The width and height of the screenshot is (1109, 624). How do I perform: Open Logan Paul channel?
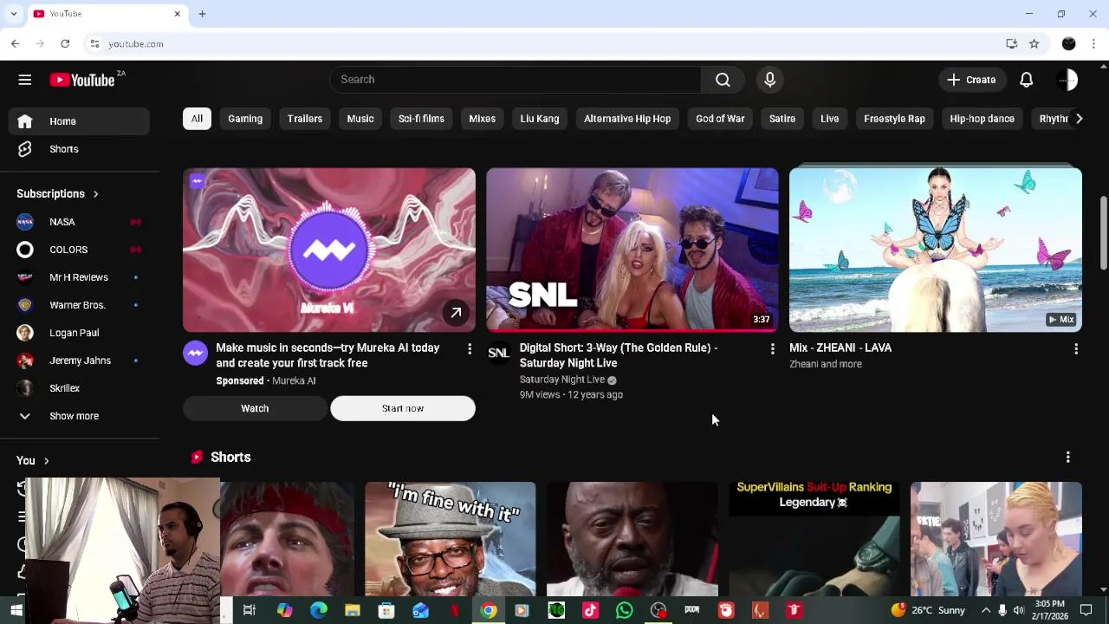pyautogui.click(x=78, y=333)
